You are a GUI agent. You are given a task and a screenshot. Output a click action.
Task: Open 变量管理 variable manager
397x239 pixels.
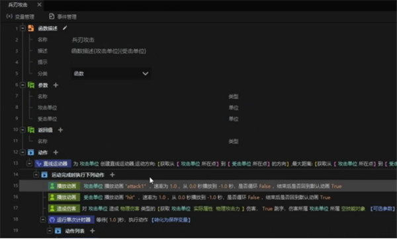pos(21,17)
